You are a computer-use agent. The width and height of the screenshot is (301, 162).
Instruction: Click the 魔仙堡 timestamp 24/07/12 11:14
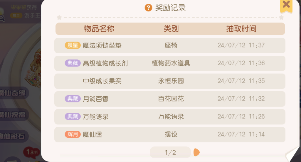tap(241, 134)
